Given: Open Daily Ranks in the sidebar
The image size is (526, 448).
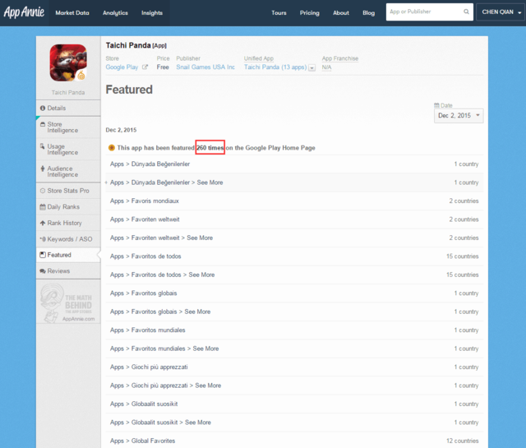Looking at the screenshot, I should tap(68, 206).
